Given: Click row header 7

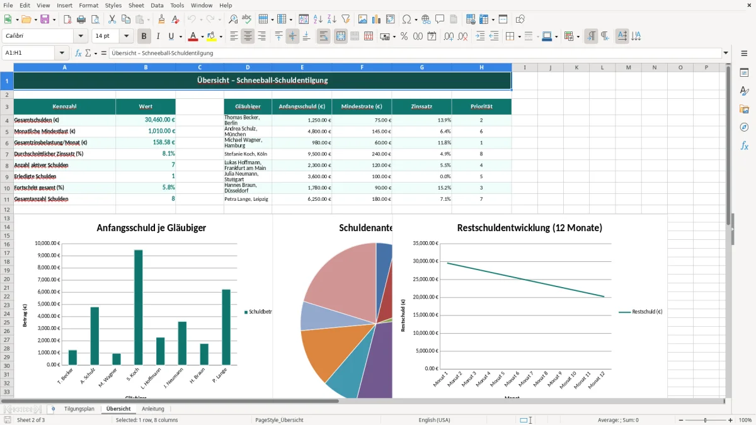Looking at the screenshot, I should click(6, 154).
